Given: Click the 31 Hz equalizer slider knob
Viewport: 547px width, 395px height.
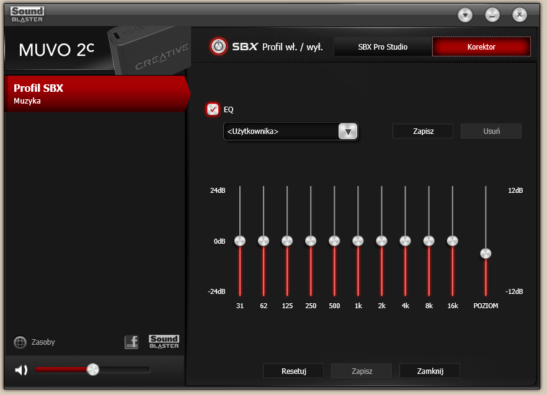Looking at the screenshot, I should tap(240, 241).
